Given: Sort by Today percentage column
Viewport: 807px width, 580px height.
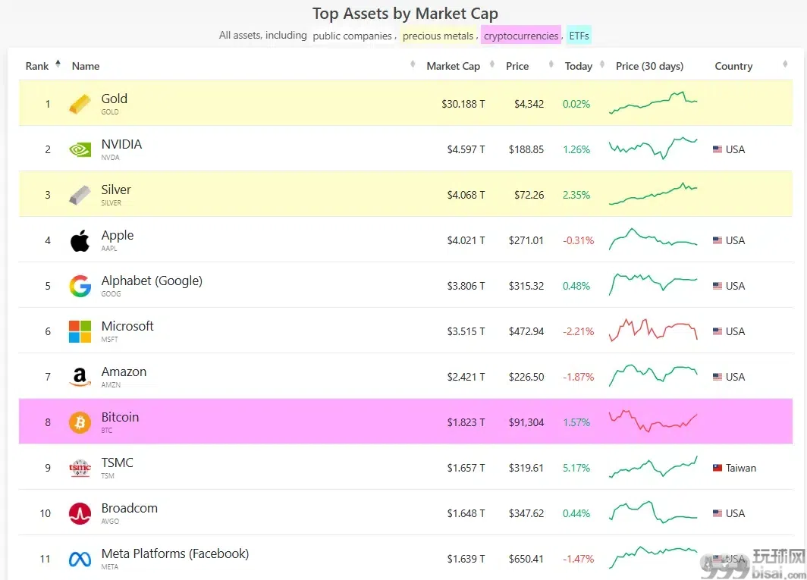Looking at the screenshot, I should 578,66.
